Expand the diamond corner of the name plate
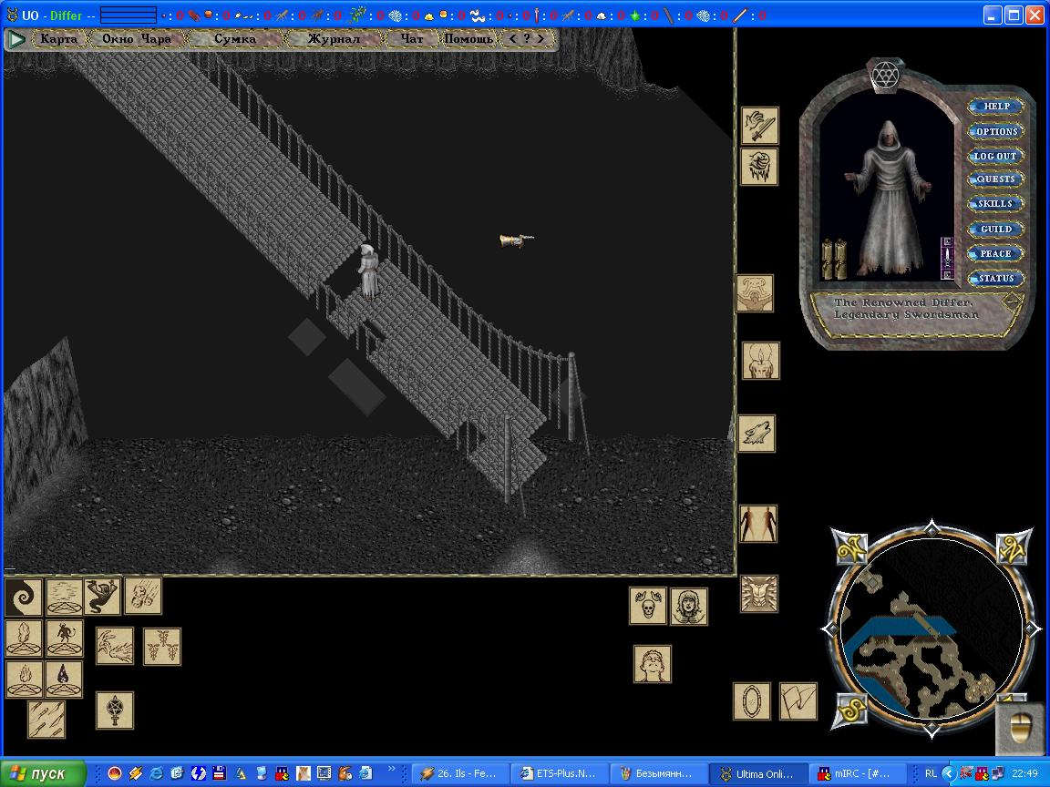 [x=1014, y=301]
